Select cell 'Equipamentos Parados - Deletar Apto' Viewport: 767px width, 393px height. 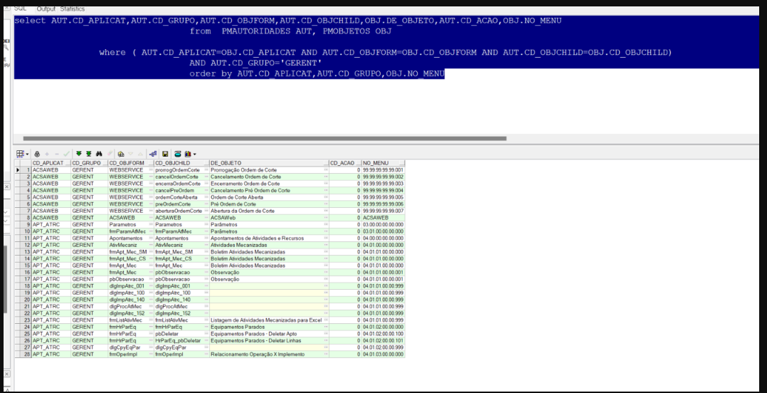269,334
